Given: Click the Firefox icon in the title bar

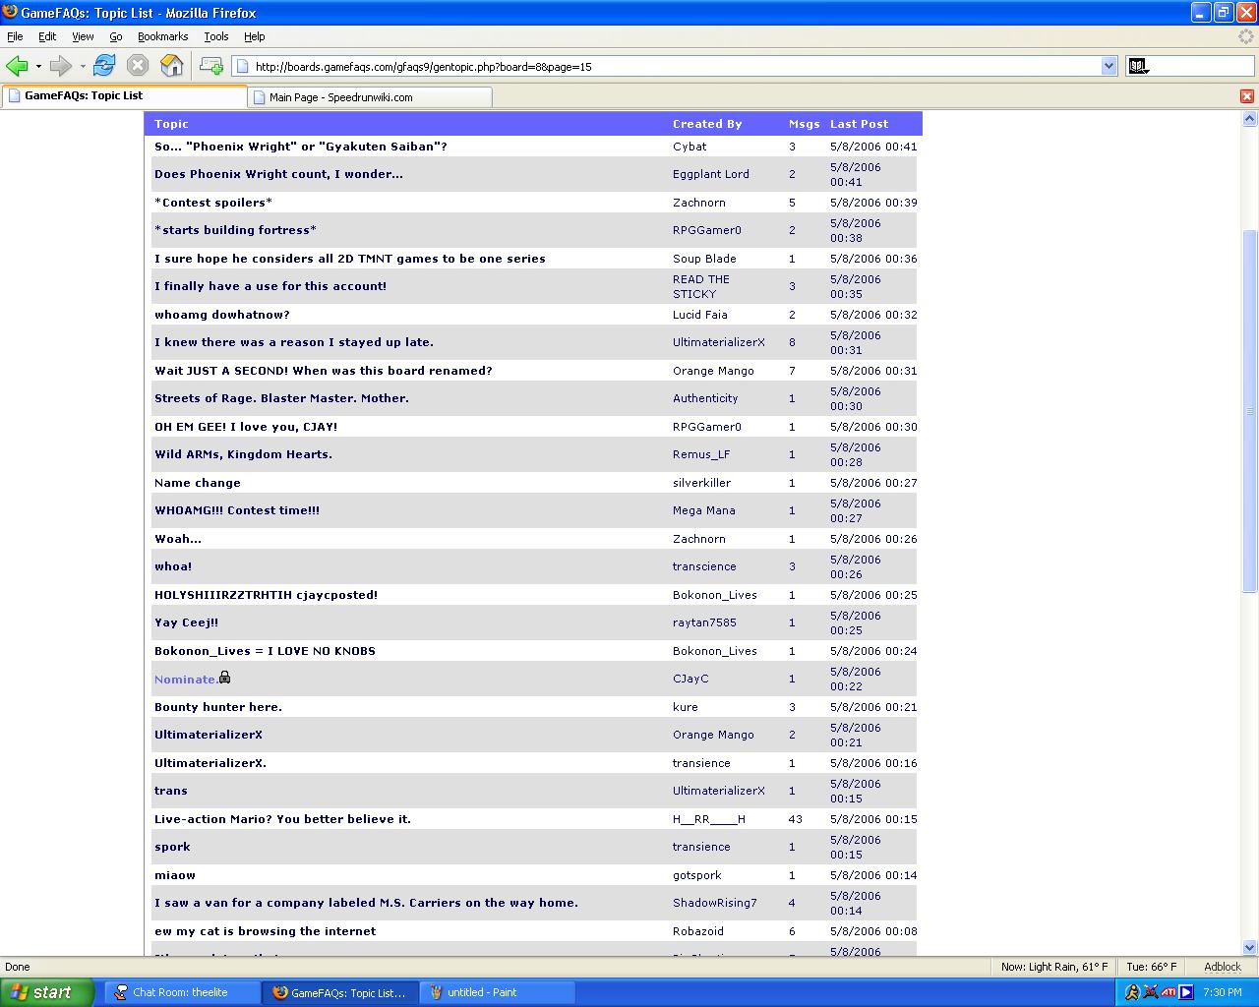Looking at the screenshot, I should [x=10, y=12].
